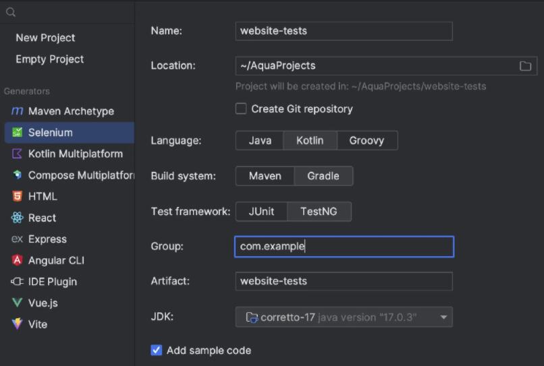Screen dimensions: 544x366
Task: Click the project Name text field
Action: [344, 31]
